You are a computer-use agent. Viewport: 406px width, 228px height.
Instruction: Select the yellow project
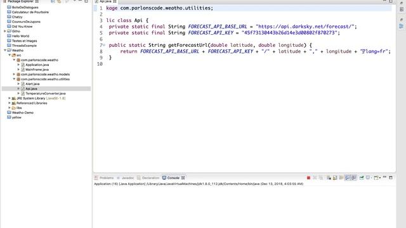(x=16, y=117)
